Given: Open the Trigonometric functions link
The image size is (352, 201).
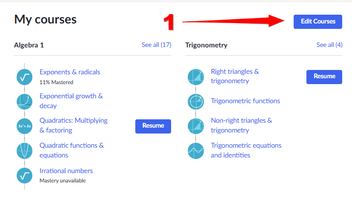Looking at the screenshot, I should pos(245,101).
